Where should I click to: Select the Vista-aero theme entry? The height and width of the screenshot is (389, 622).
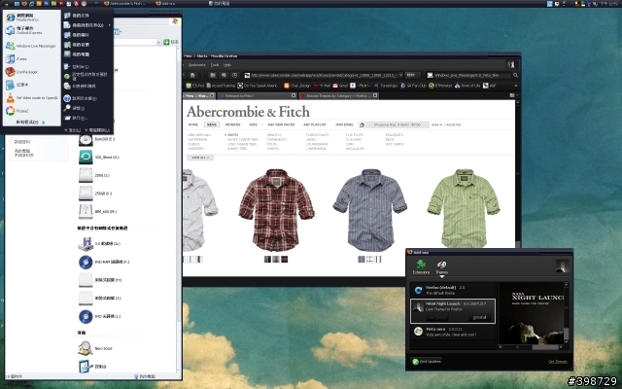tap(453, 332)
